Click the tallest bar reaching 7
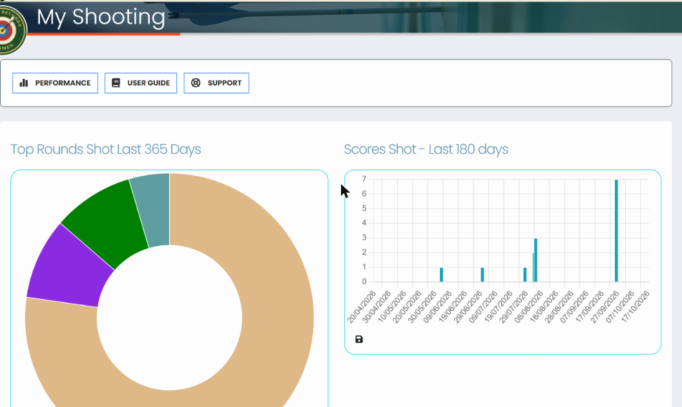Image resolution: width=682 pixels, height=407 pixels. coord(616,231)
